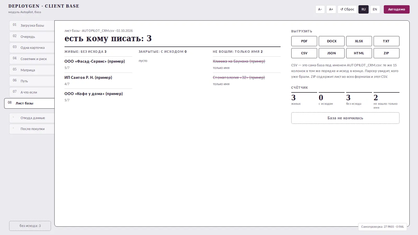The image size is (418, 235).
Task: Open the После покупки section
Action: click(32, 129)
